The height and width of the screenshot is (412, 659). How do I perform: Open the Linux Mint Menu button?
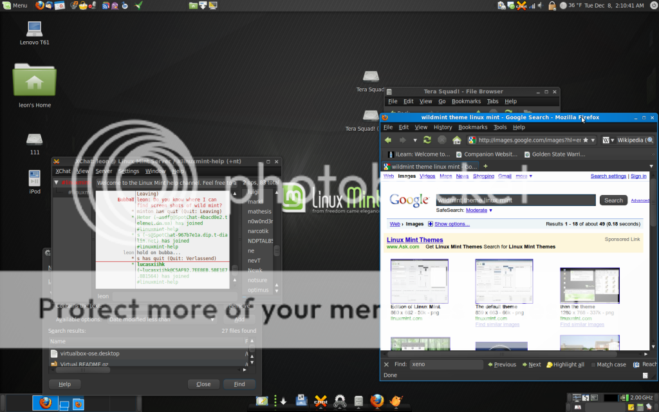click(15, 5)
